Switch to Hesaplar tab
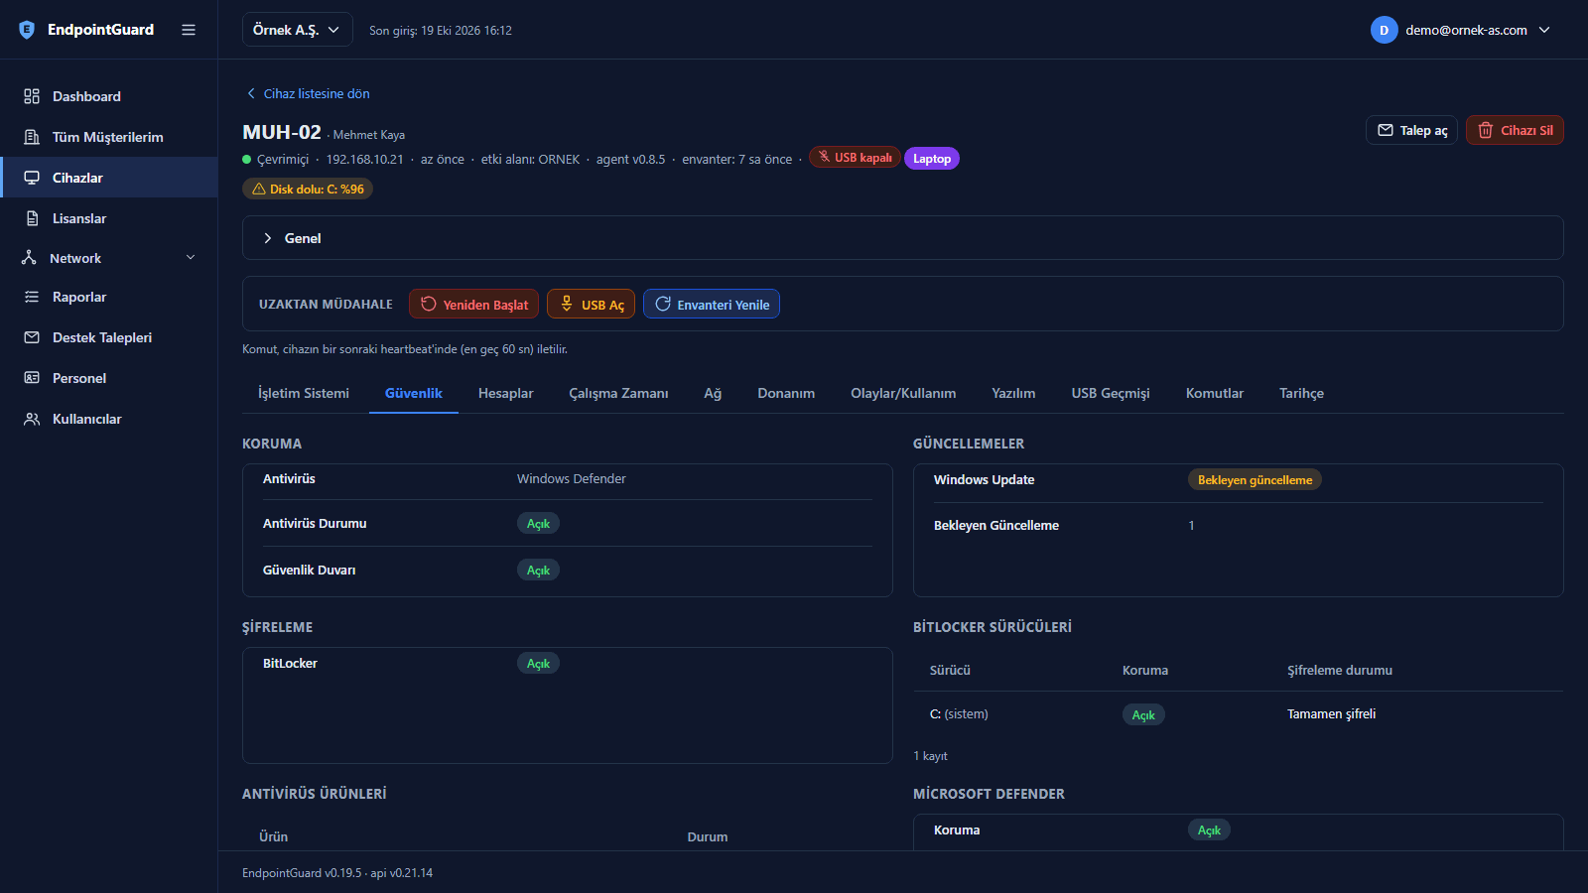Image resolution: width=1588 pixels, height=893 pixels. tap(505, 393)
